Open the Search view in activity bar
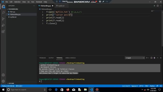Screen dimensions: 163x92 [3, 13]
